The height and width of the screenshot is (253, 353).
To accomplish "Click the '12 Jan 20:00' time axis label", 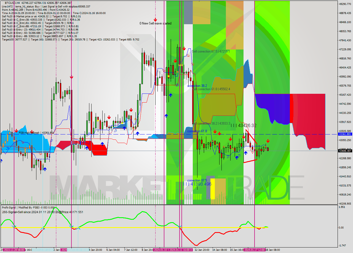I will [x=202, y=250].
